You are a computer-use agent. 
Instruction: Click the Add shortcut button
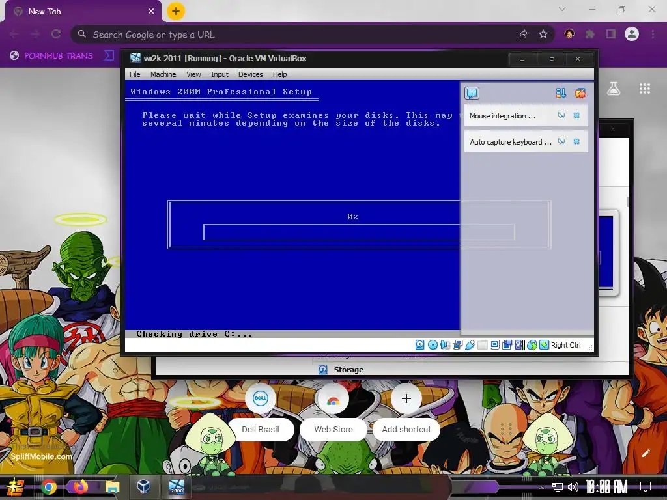pos(406,411)
